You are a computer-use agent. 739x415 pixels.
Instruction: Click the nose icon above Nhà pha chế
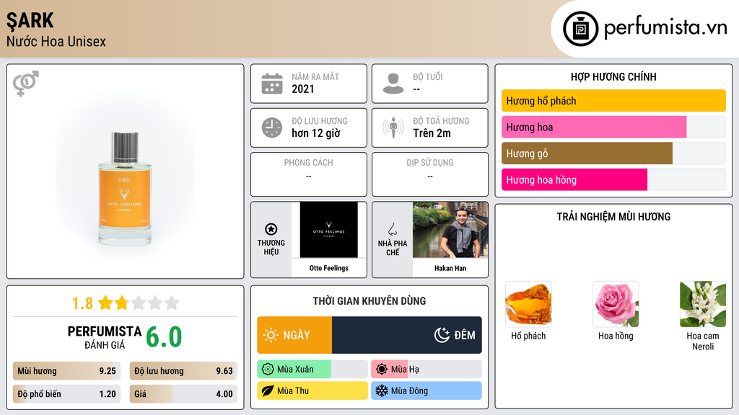392,229
